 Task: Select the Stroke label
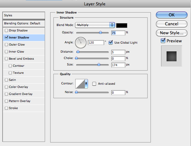coord(14,108)
